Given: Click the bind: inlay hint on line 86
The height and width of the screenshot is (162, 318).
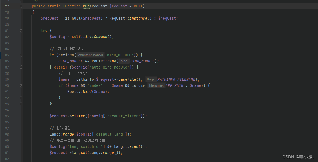Looking at the screenshot, I should click(x=124, y=61).
